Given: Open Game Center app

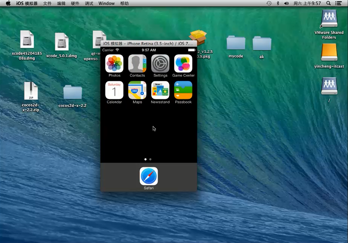Looking at the screenshot, I should [183, 64].
